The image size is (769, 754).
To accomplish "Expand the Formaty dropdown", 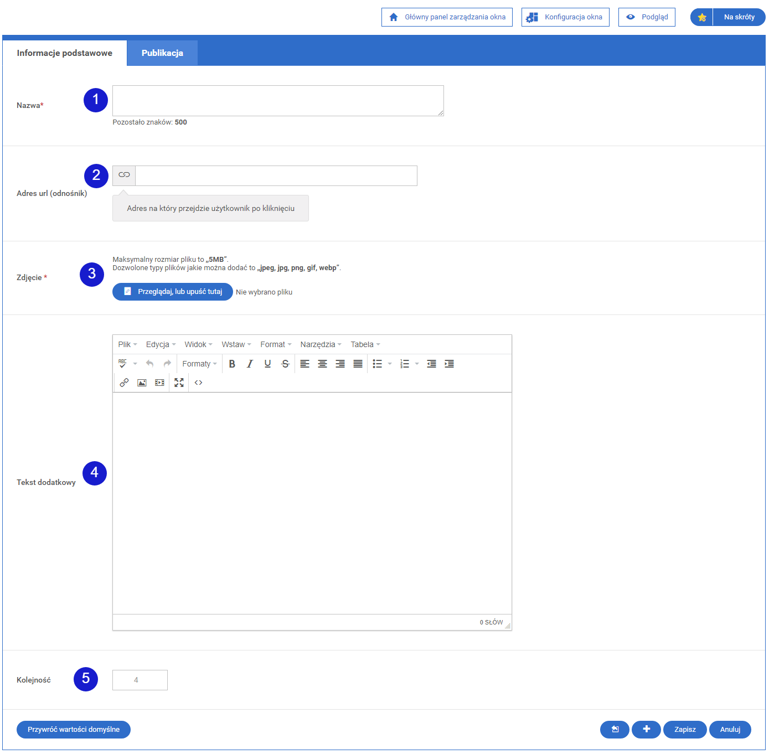I will pos(199,364).
